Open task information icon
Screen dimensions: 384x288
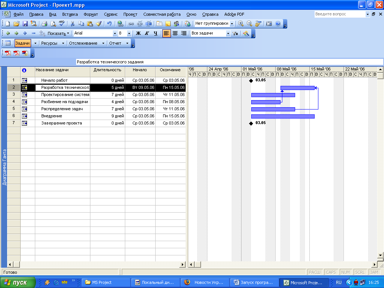coord(159,24)
